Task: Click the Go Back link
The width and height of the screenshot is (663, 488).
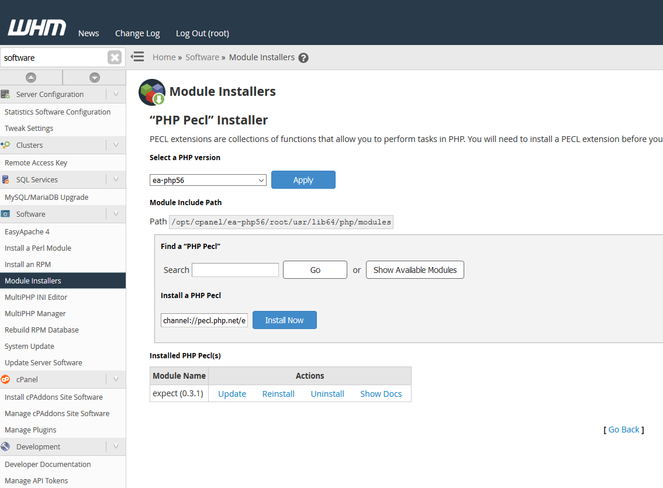Action: [x=624, y=430]
